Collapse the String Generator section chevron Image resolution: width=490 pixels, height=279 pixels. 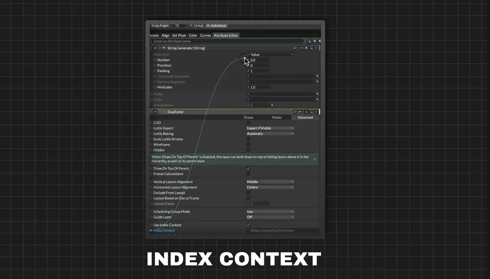151,48
